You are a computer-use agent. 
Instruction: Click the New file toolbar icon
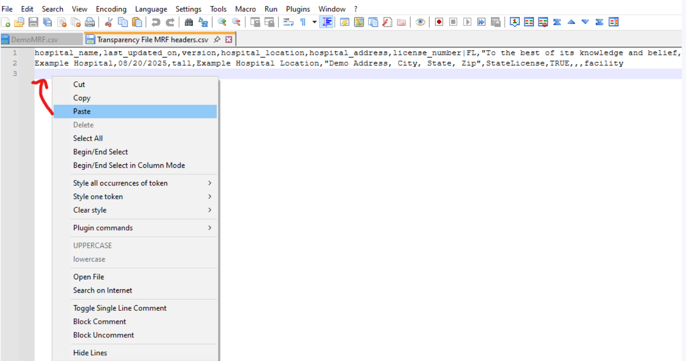(6, 22)
